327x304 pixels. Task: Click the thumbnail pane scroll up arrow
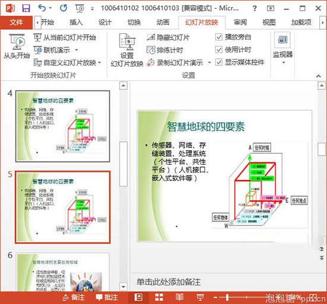click(123, 85)
